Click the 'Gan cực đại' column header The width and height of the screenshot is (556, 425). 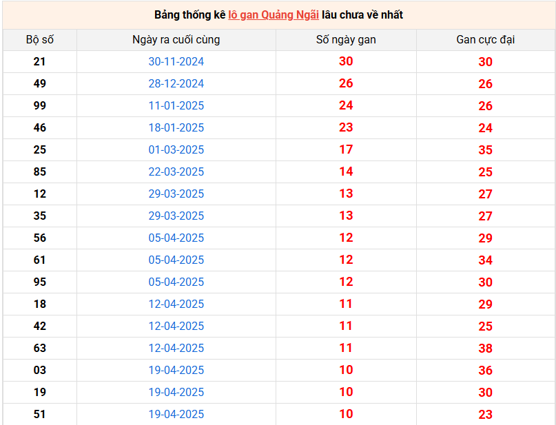[x=485, y=39]
